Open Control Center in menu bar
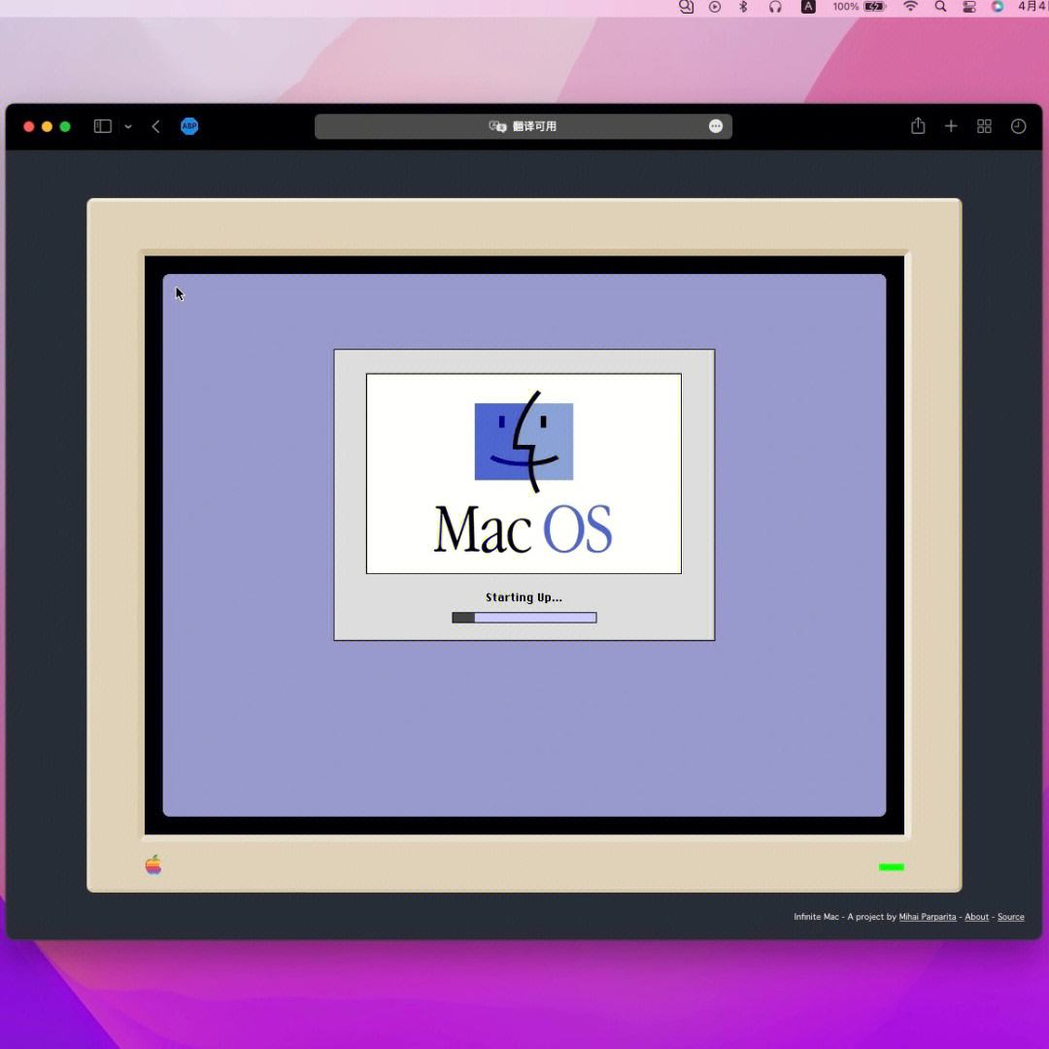Viewport: 1049px width, 1049px height. 968,7
